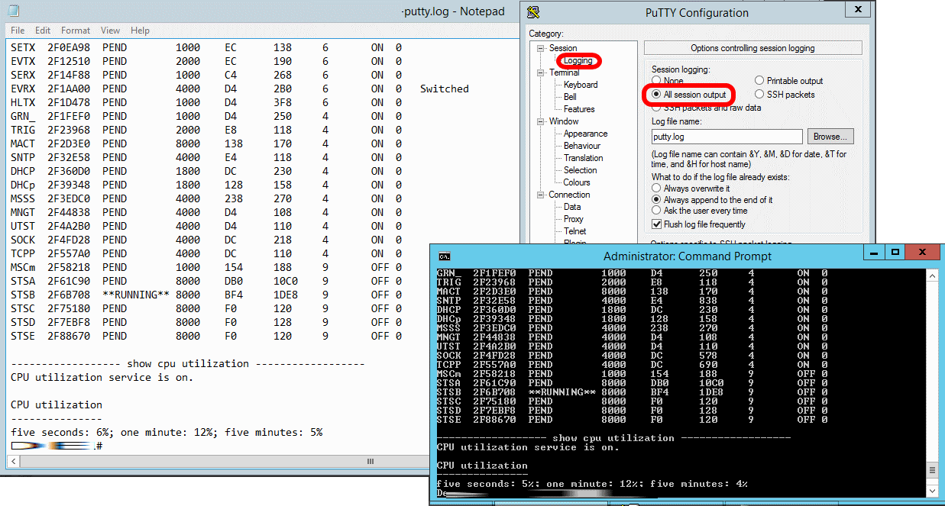The width and height of the screenshot is (945, 506).
Task: Open Notepad's File menu
Action: (18, 31)
